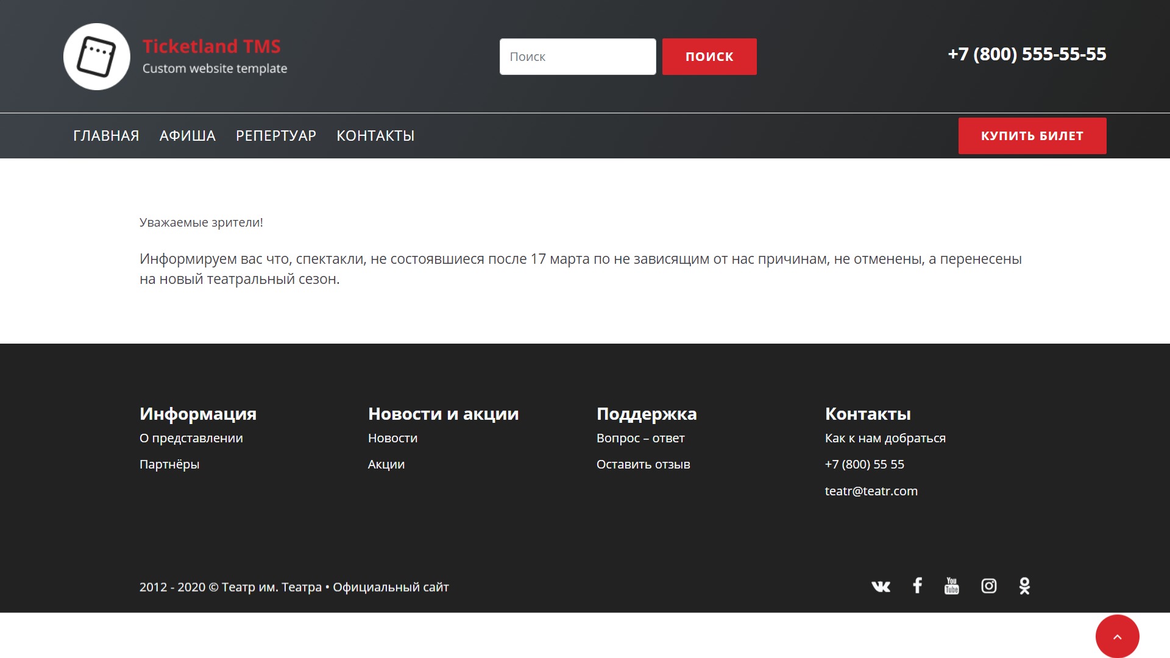1170x658 pixels.
Task: Open the О представлении footer link
Action: [191, 438]
